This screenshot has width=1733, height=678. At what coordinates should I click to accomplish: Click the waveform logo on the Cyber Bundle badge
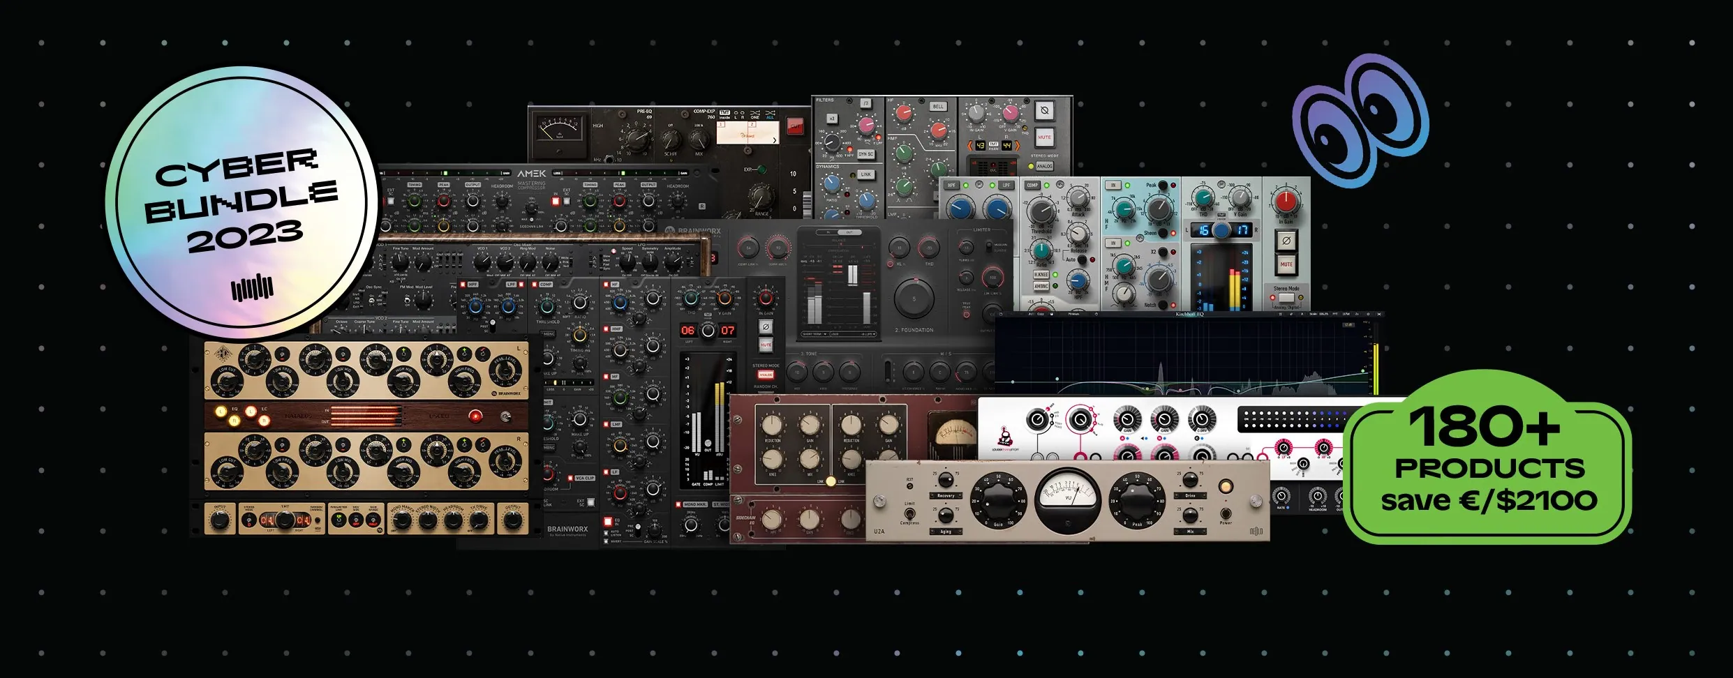click(252, 287)
